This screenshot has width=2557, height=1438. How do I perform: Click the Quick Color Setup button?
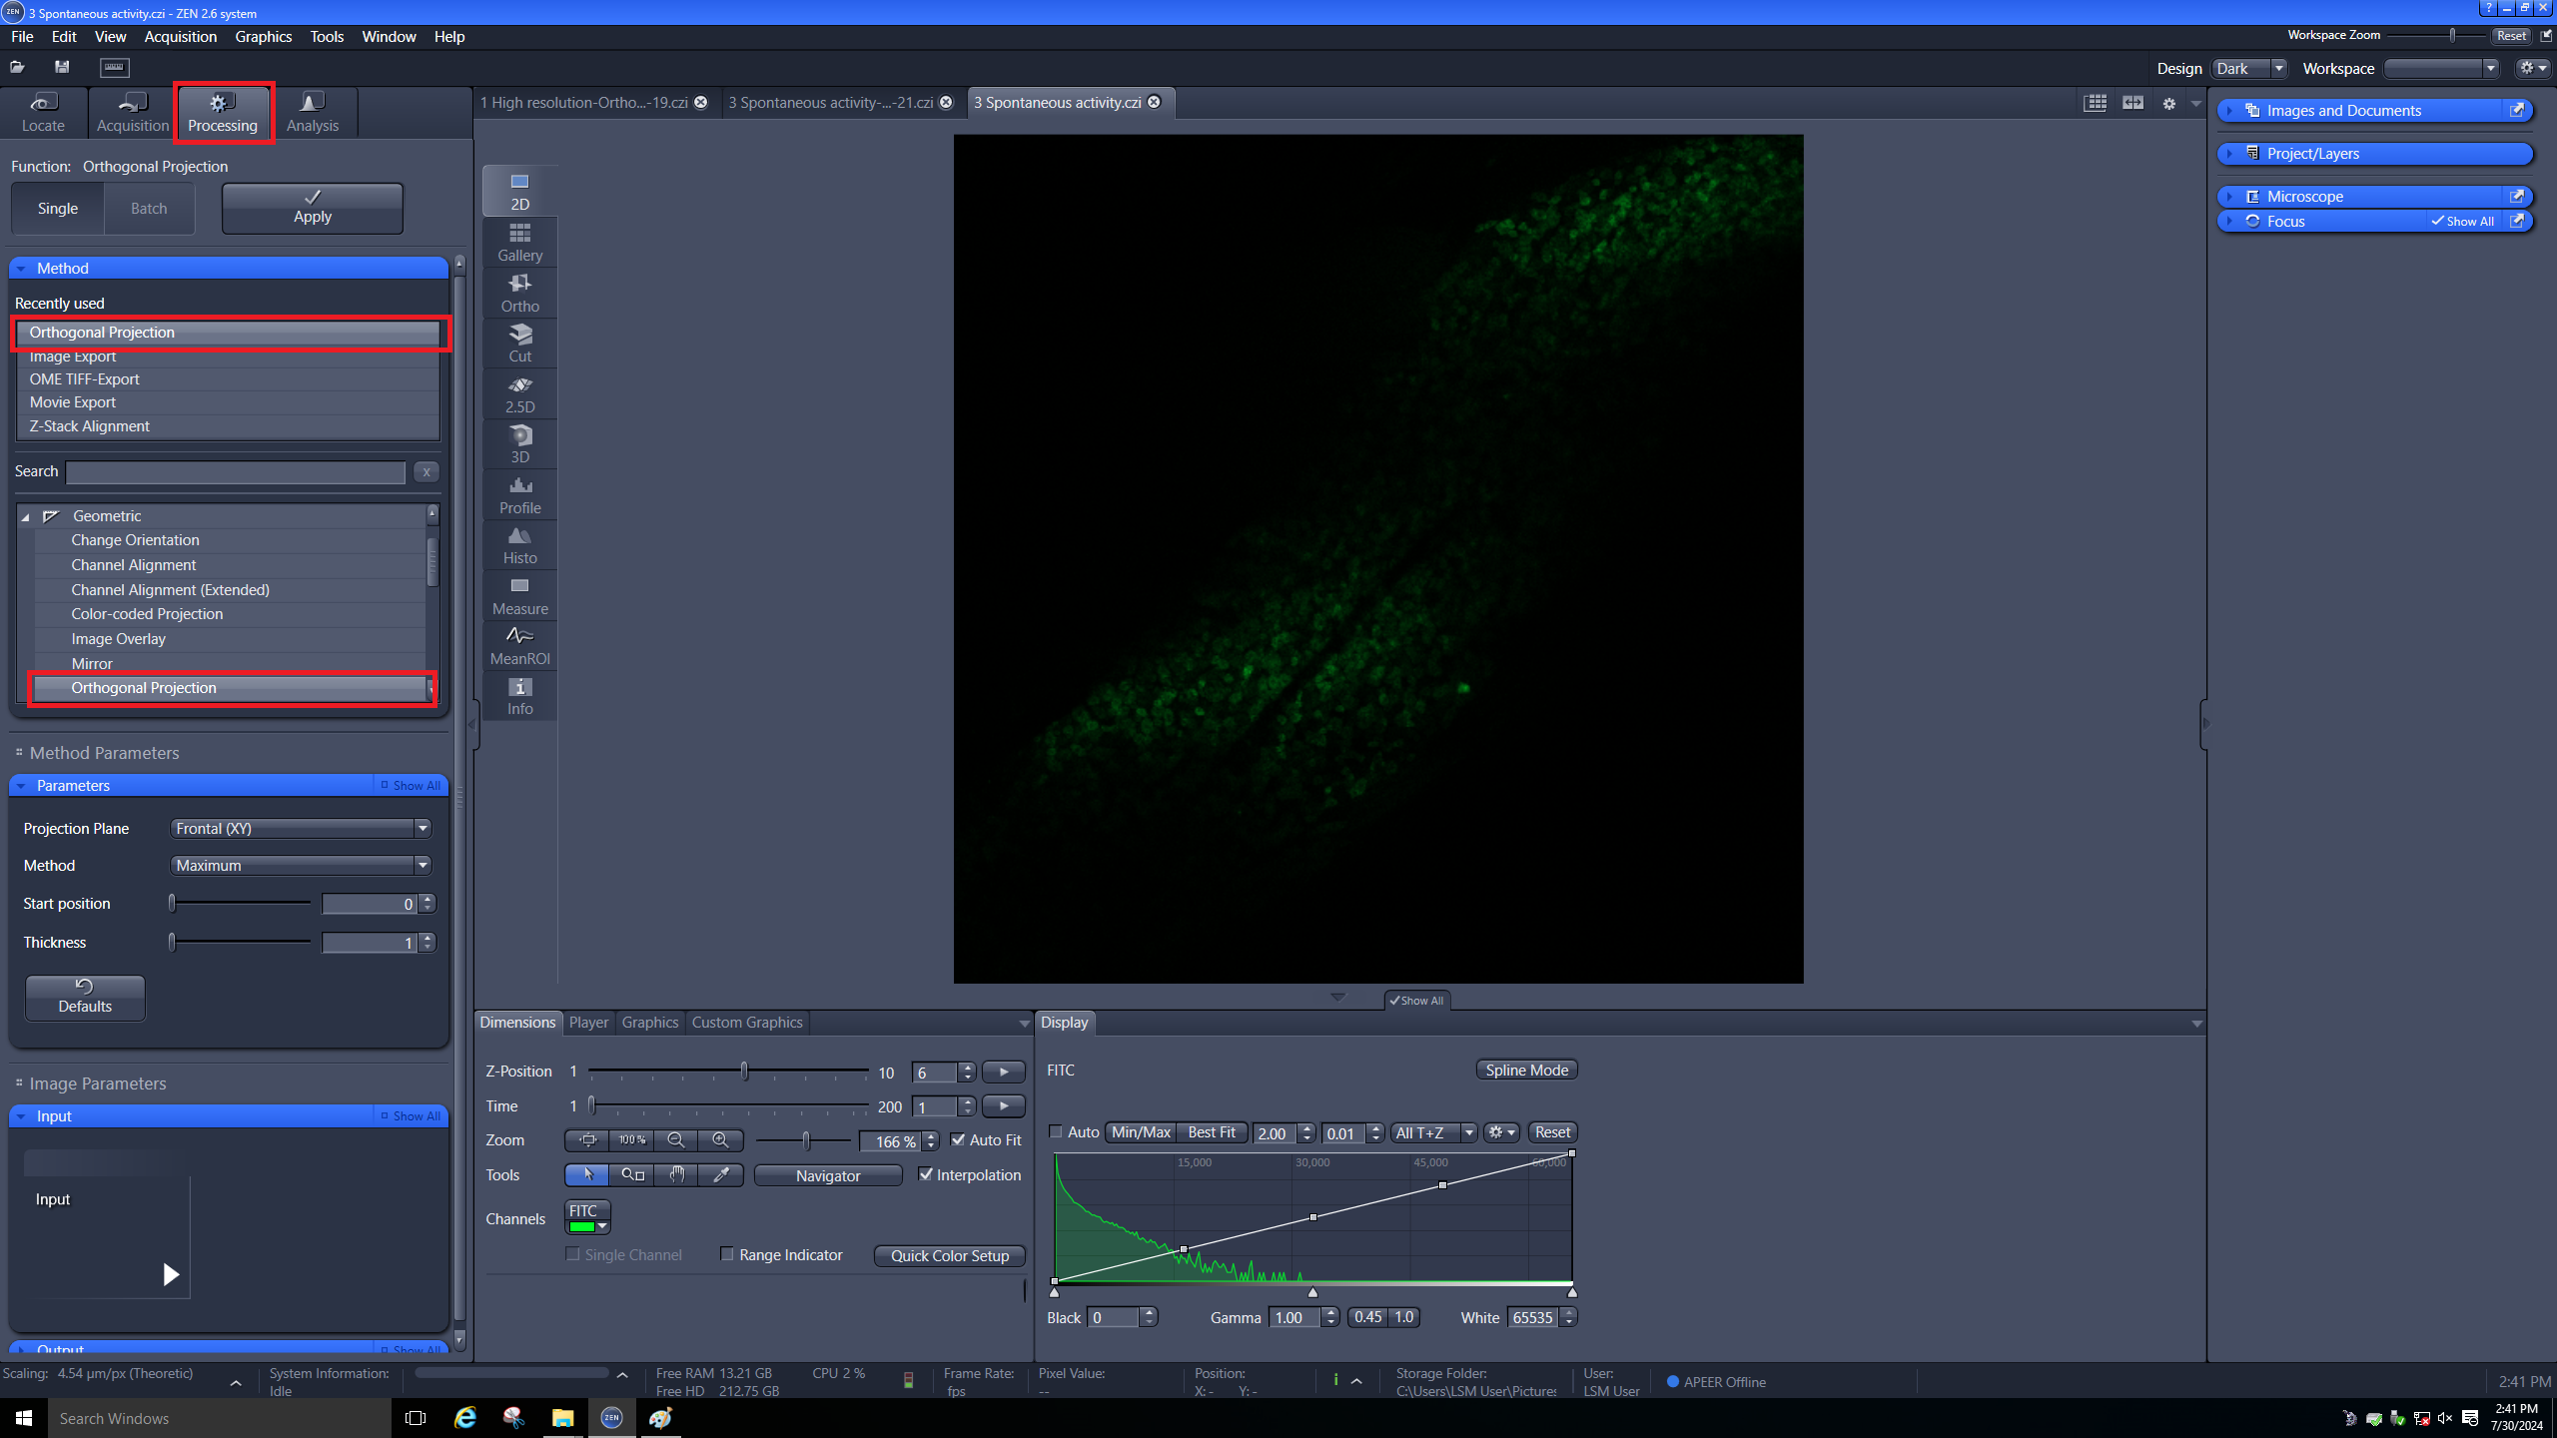click(949, 1255)
